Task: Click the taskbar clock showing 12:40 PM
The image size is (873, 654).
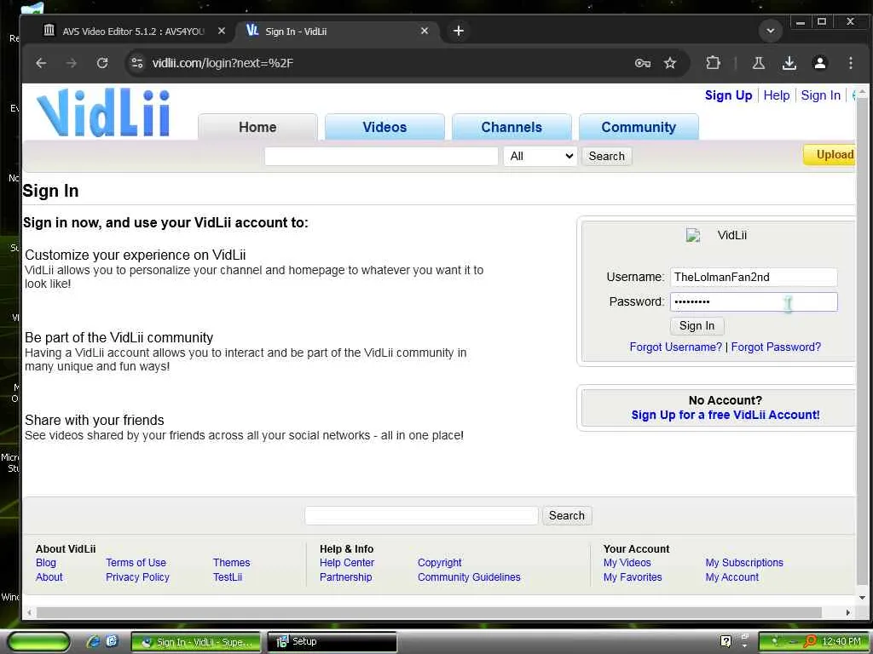Action: 841,642
